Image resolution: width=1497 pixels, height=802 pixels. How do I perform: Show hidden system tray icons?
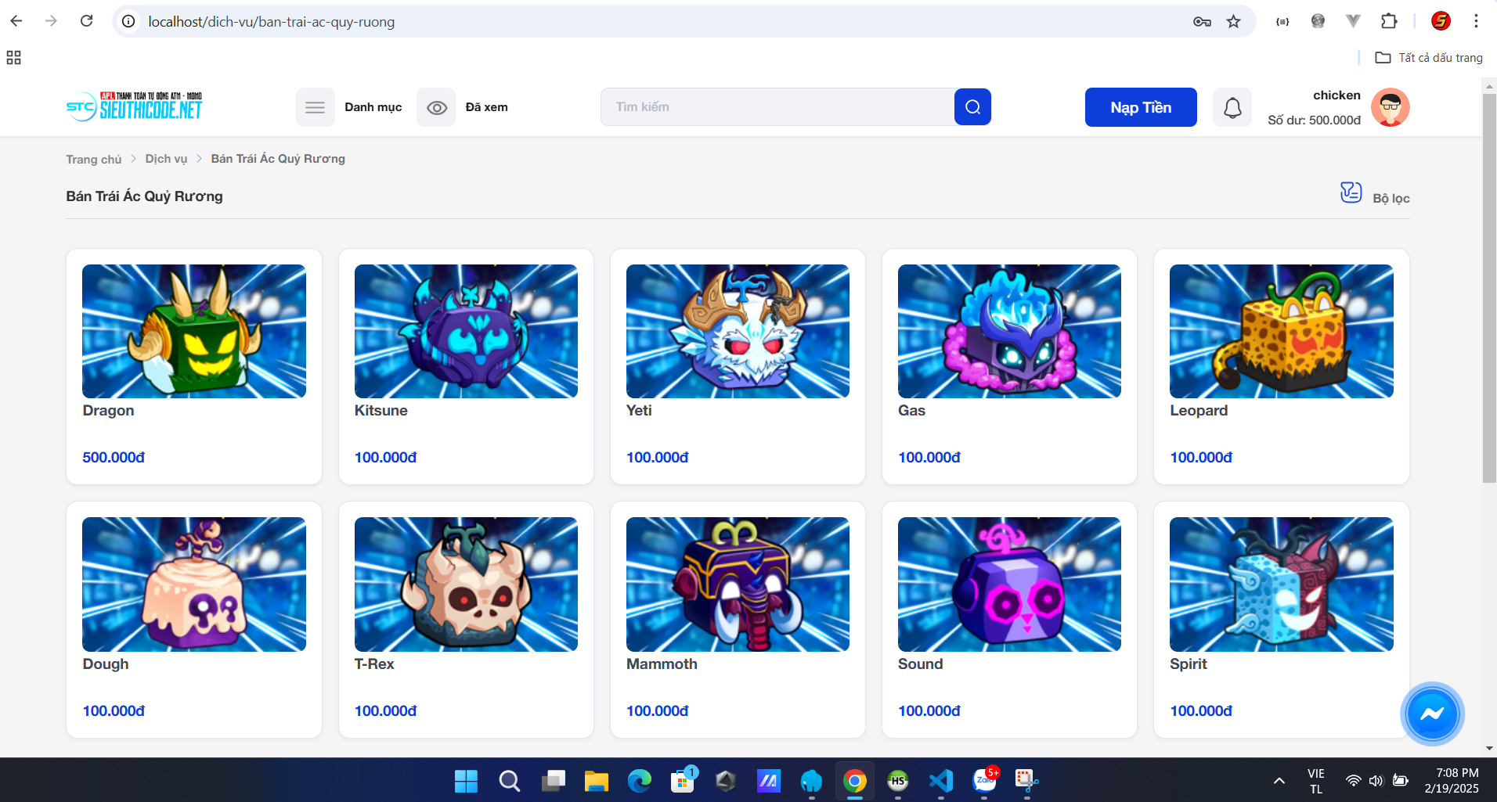point(1279,781)
